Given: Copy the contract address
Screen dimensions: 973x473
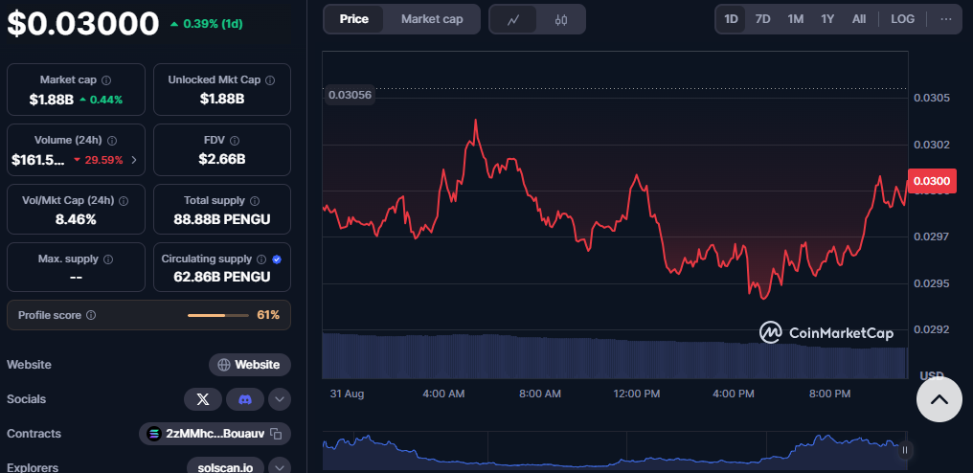Looking at the screenshot, I should [x=276, y=434].
